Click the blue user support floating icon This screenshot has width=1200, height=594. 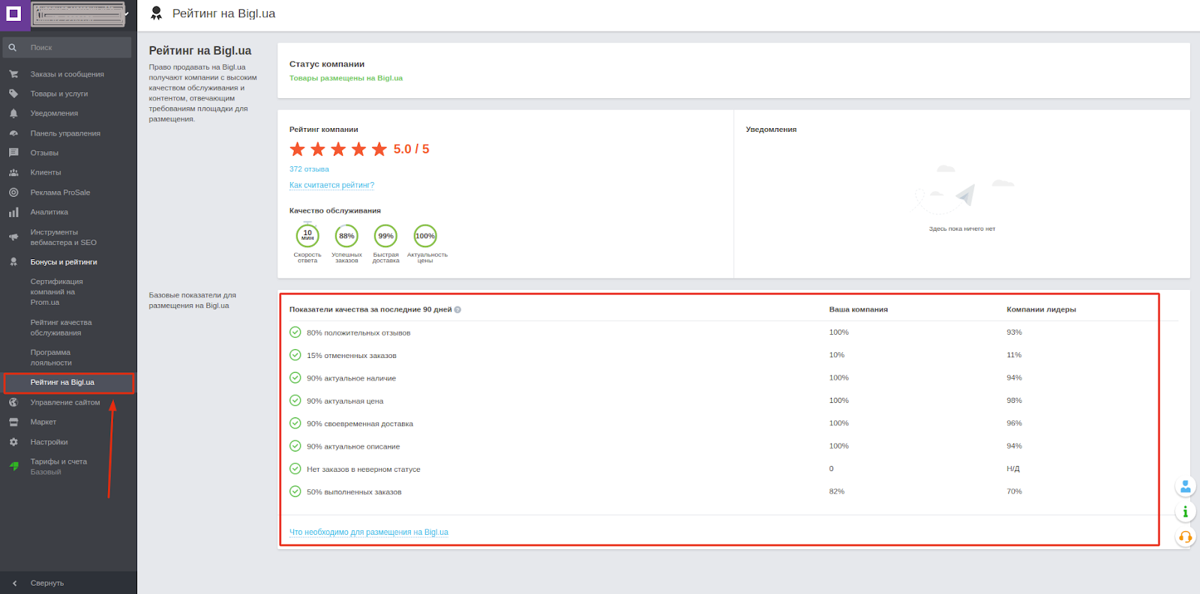tap(1185, 487)
